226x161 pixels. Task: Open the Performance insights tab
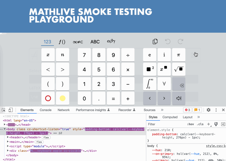tap(93, 110)
